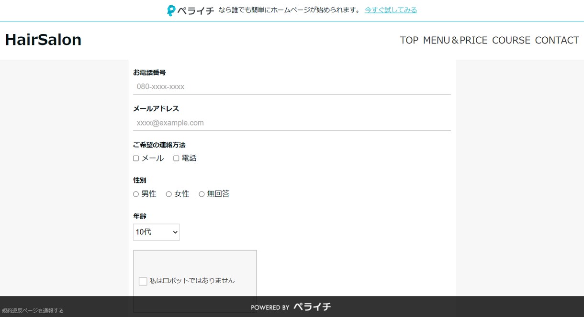The image size is (584, 317).
Task: Check the メール contact method checkbox
Action: click(x=136, y=158)
